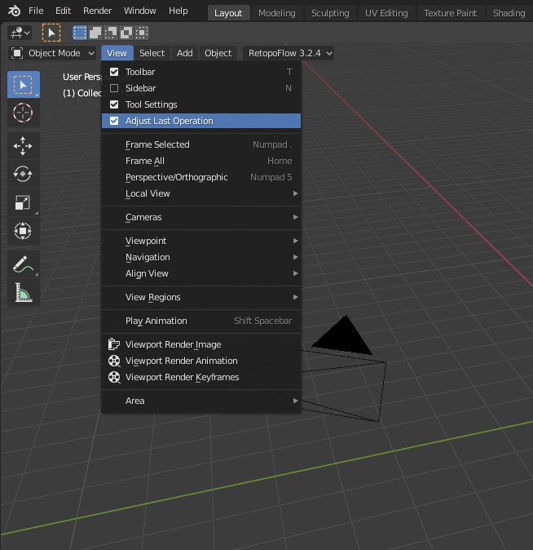Click the Blender logo icon
Screen dimensions: 533x550
(14, 11)
